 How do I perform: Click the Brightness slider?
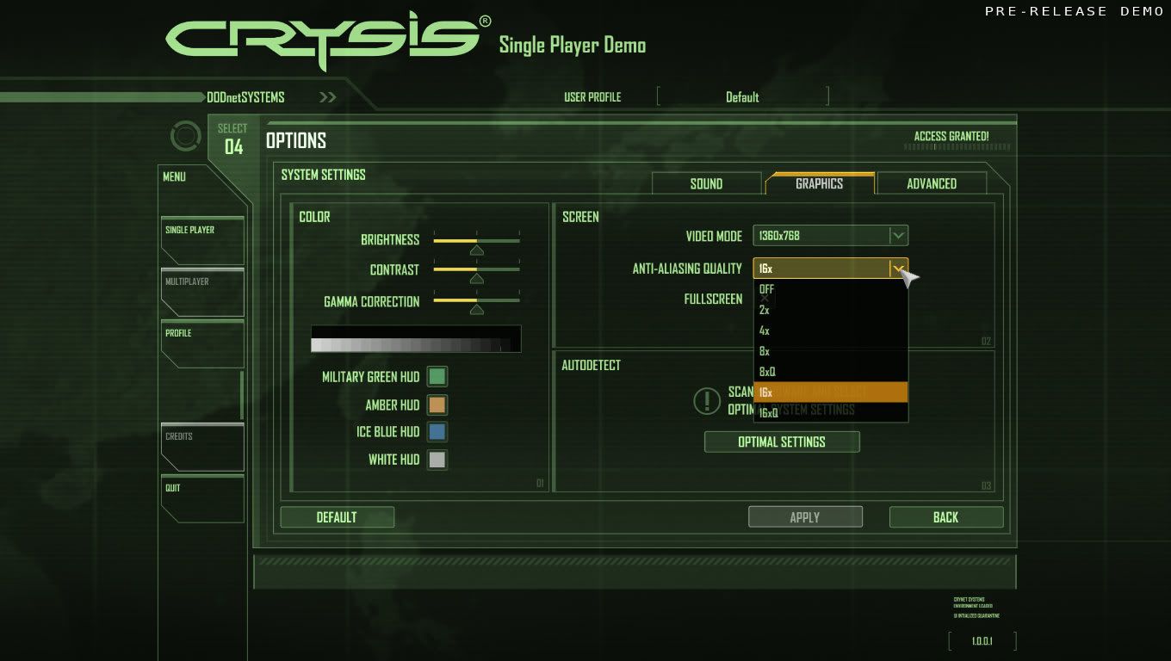click(476, 243)
